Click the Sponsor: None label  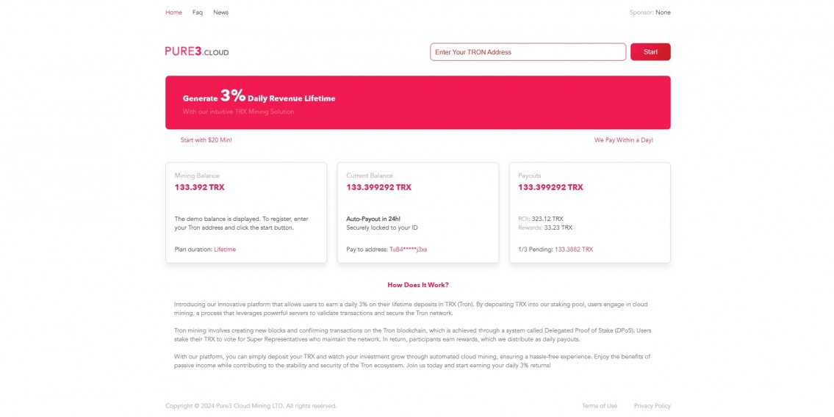click(650, 12)
